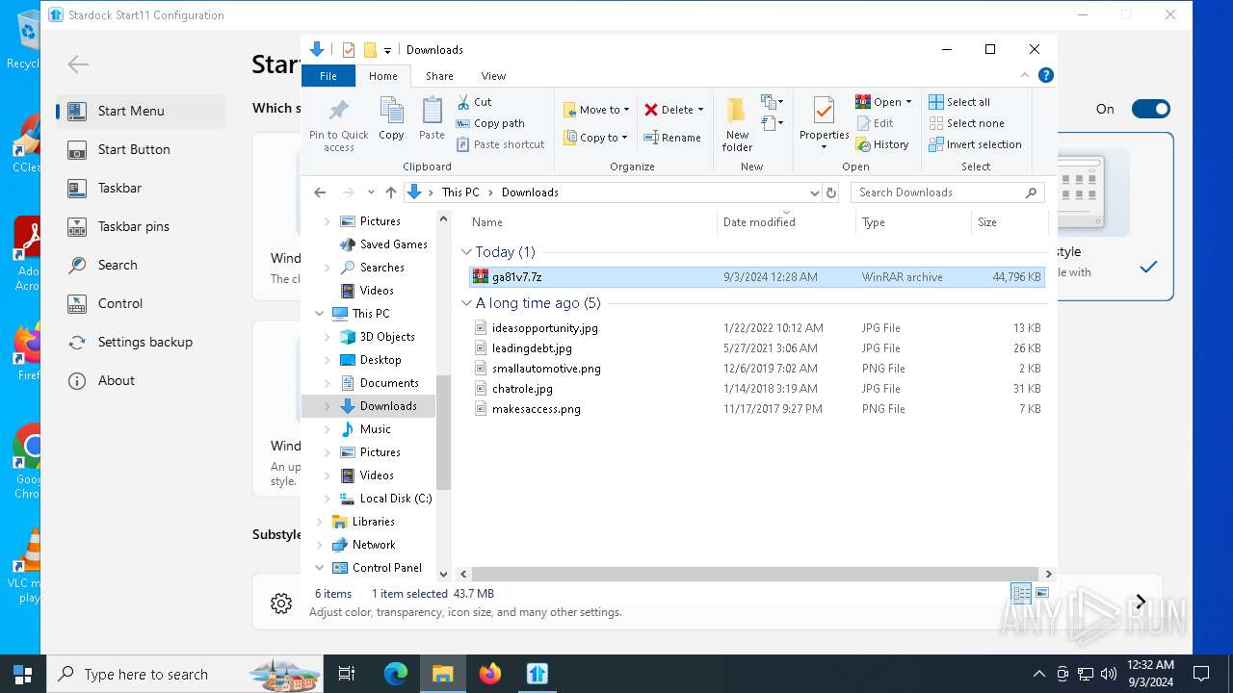Switch to large icons view button
The width and height of the screenshot is (1233, 693).
click(x=1042, y=593)
